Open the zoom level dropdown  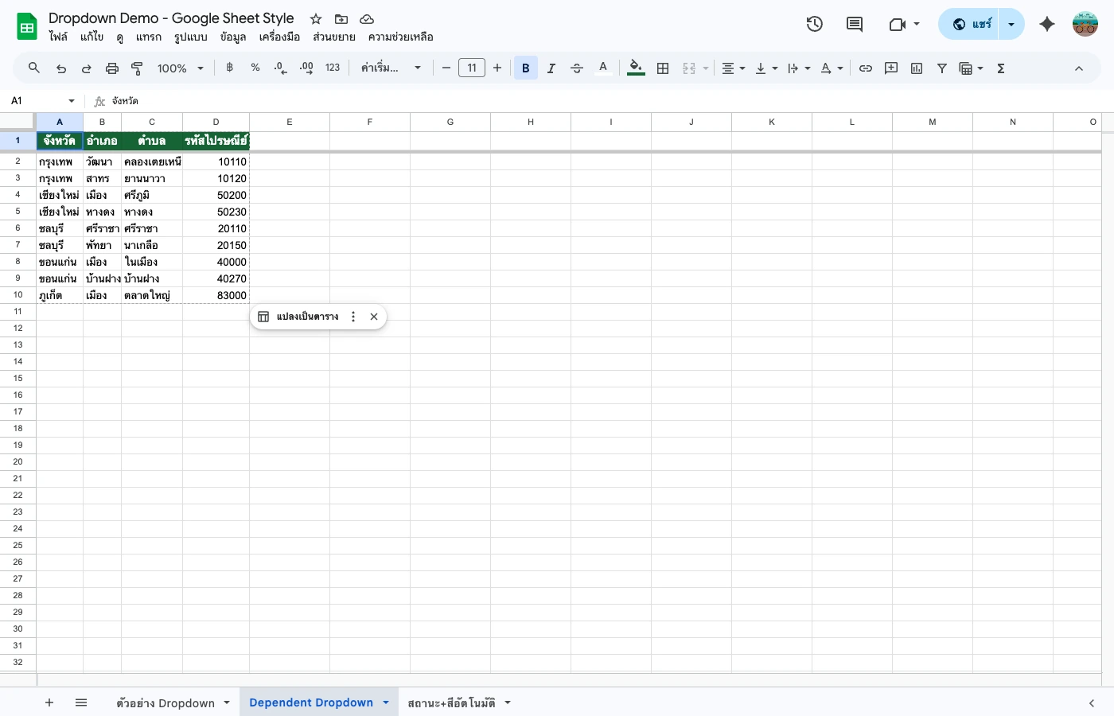pyautogui.click(x=179, y=68)
